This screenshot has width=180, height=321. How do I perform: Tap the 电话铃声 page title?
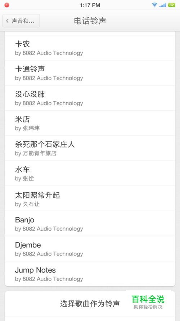[90, 21]
